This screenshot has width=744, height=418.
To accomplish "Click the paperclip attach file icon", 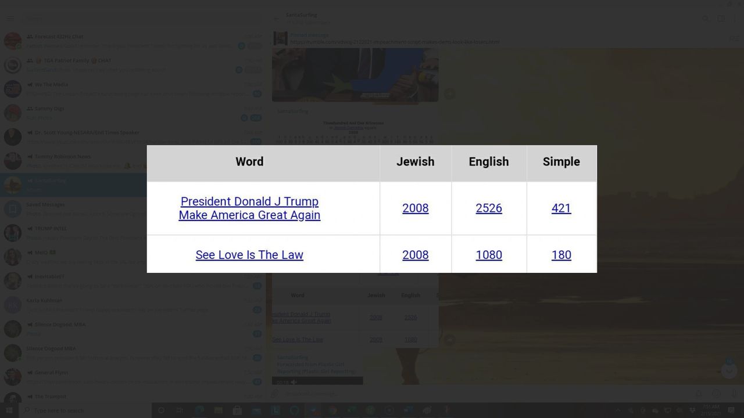I will [276, 394].
